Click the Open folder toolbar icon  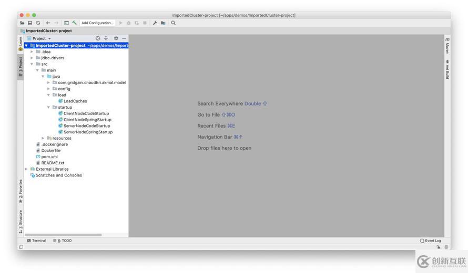pos(22,23)
